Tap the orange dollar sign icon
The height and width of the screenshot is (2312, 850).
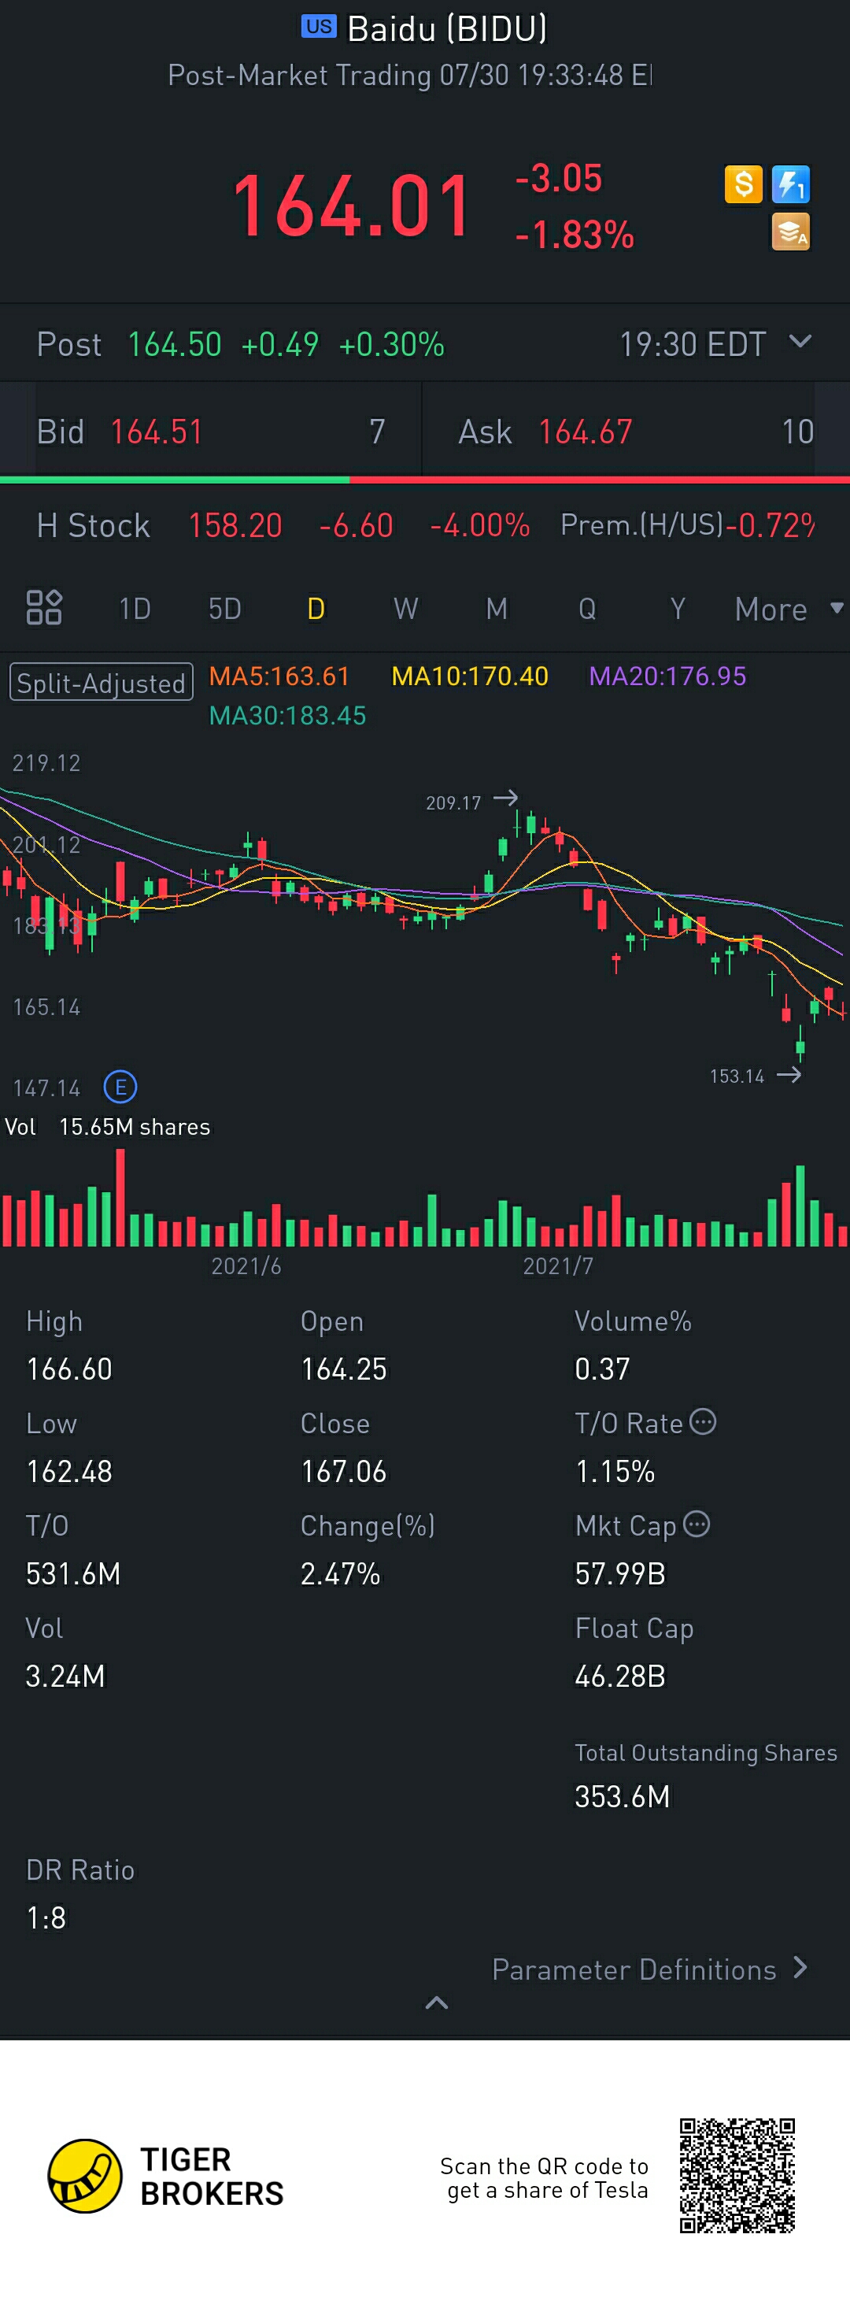pyautogui.click(x=743, y=185)
